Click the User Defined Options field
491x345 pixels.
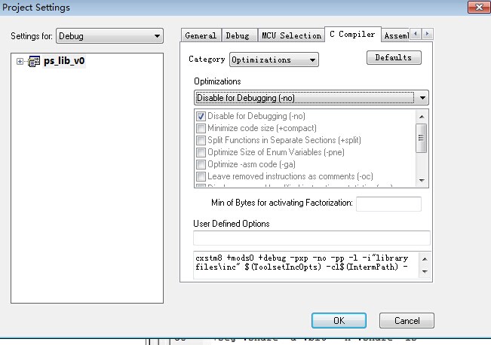(311, 238)
